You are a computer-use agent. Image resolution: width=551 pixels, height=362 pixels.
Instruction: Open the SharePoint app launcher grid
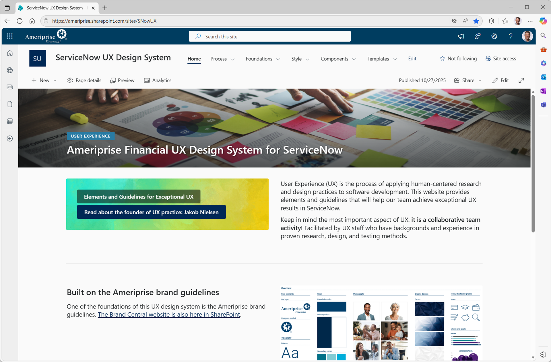pyautogui.click(x=10, y=36)
